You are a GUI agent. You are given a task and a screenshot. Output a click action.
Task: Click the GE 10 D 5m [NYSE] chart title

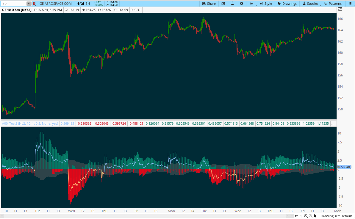click(x=17, y=10)
